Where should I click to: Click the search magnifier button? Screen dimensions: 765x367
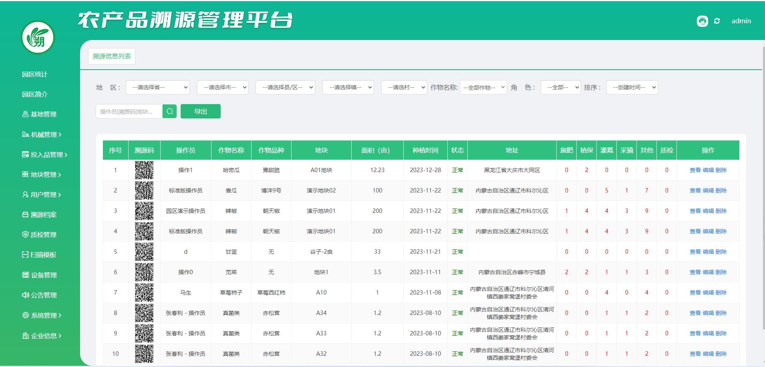pos(170,111)
